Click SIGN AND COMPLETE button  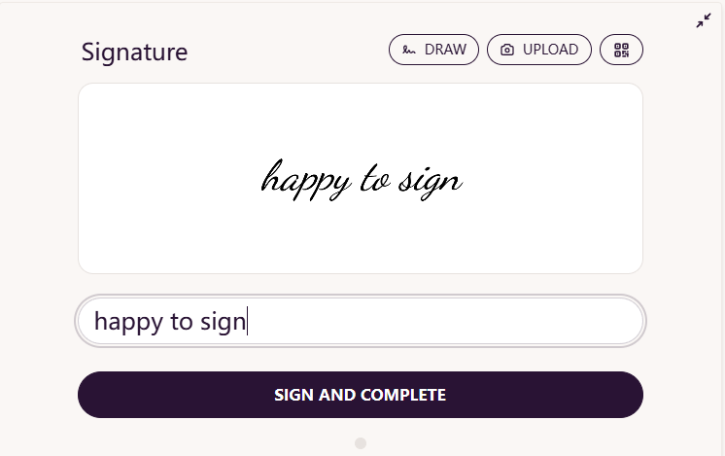point(361,395)
